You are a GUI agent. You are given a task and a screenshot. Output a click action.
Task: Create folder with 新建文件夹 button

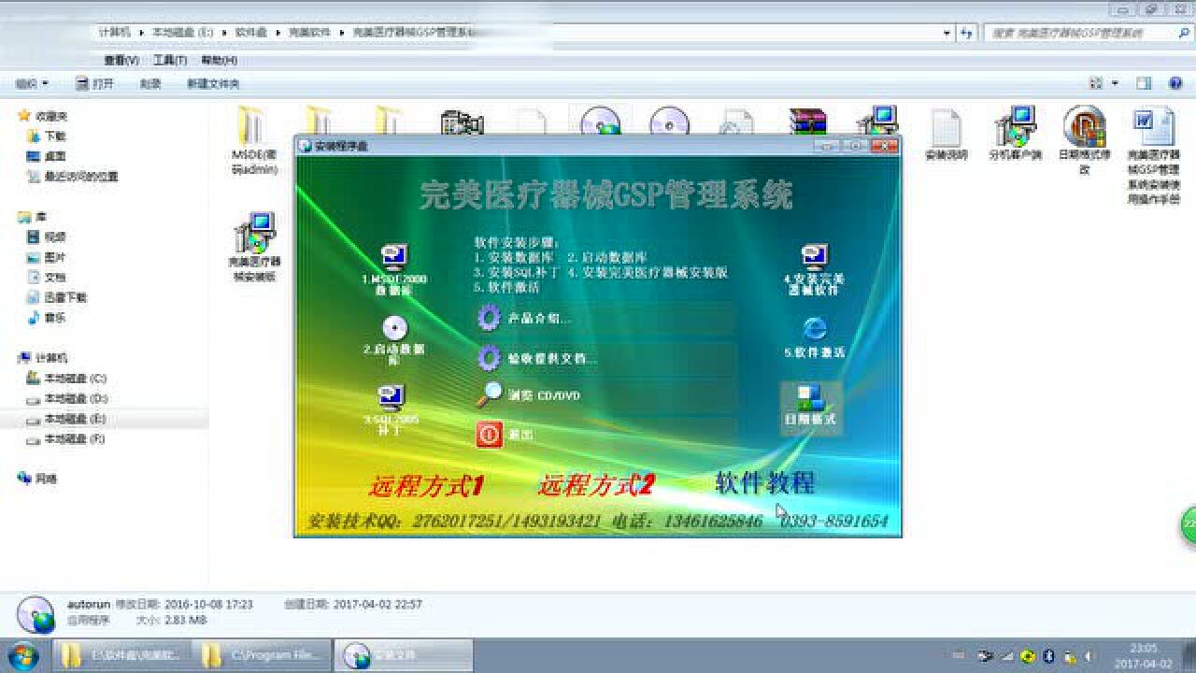point(216,84)
